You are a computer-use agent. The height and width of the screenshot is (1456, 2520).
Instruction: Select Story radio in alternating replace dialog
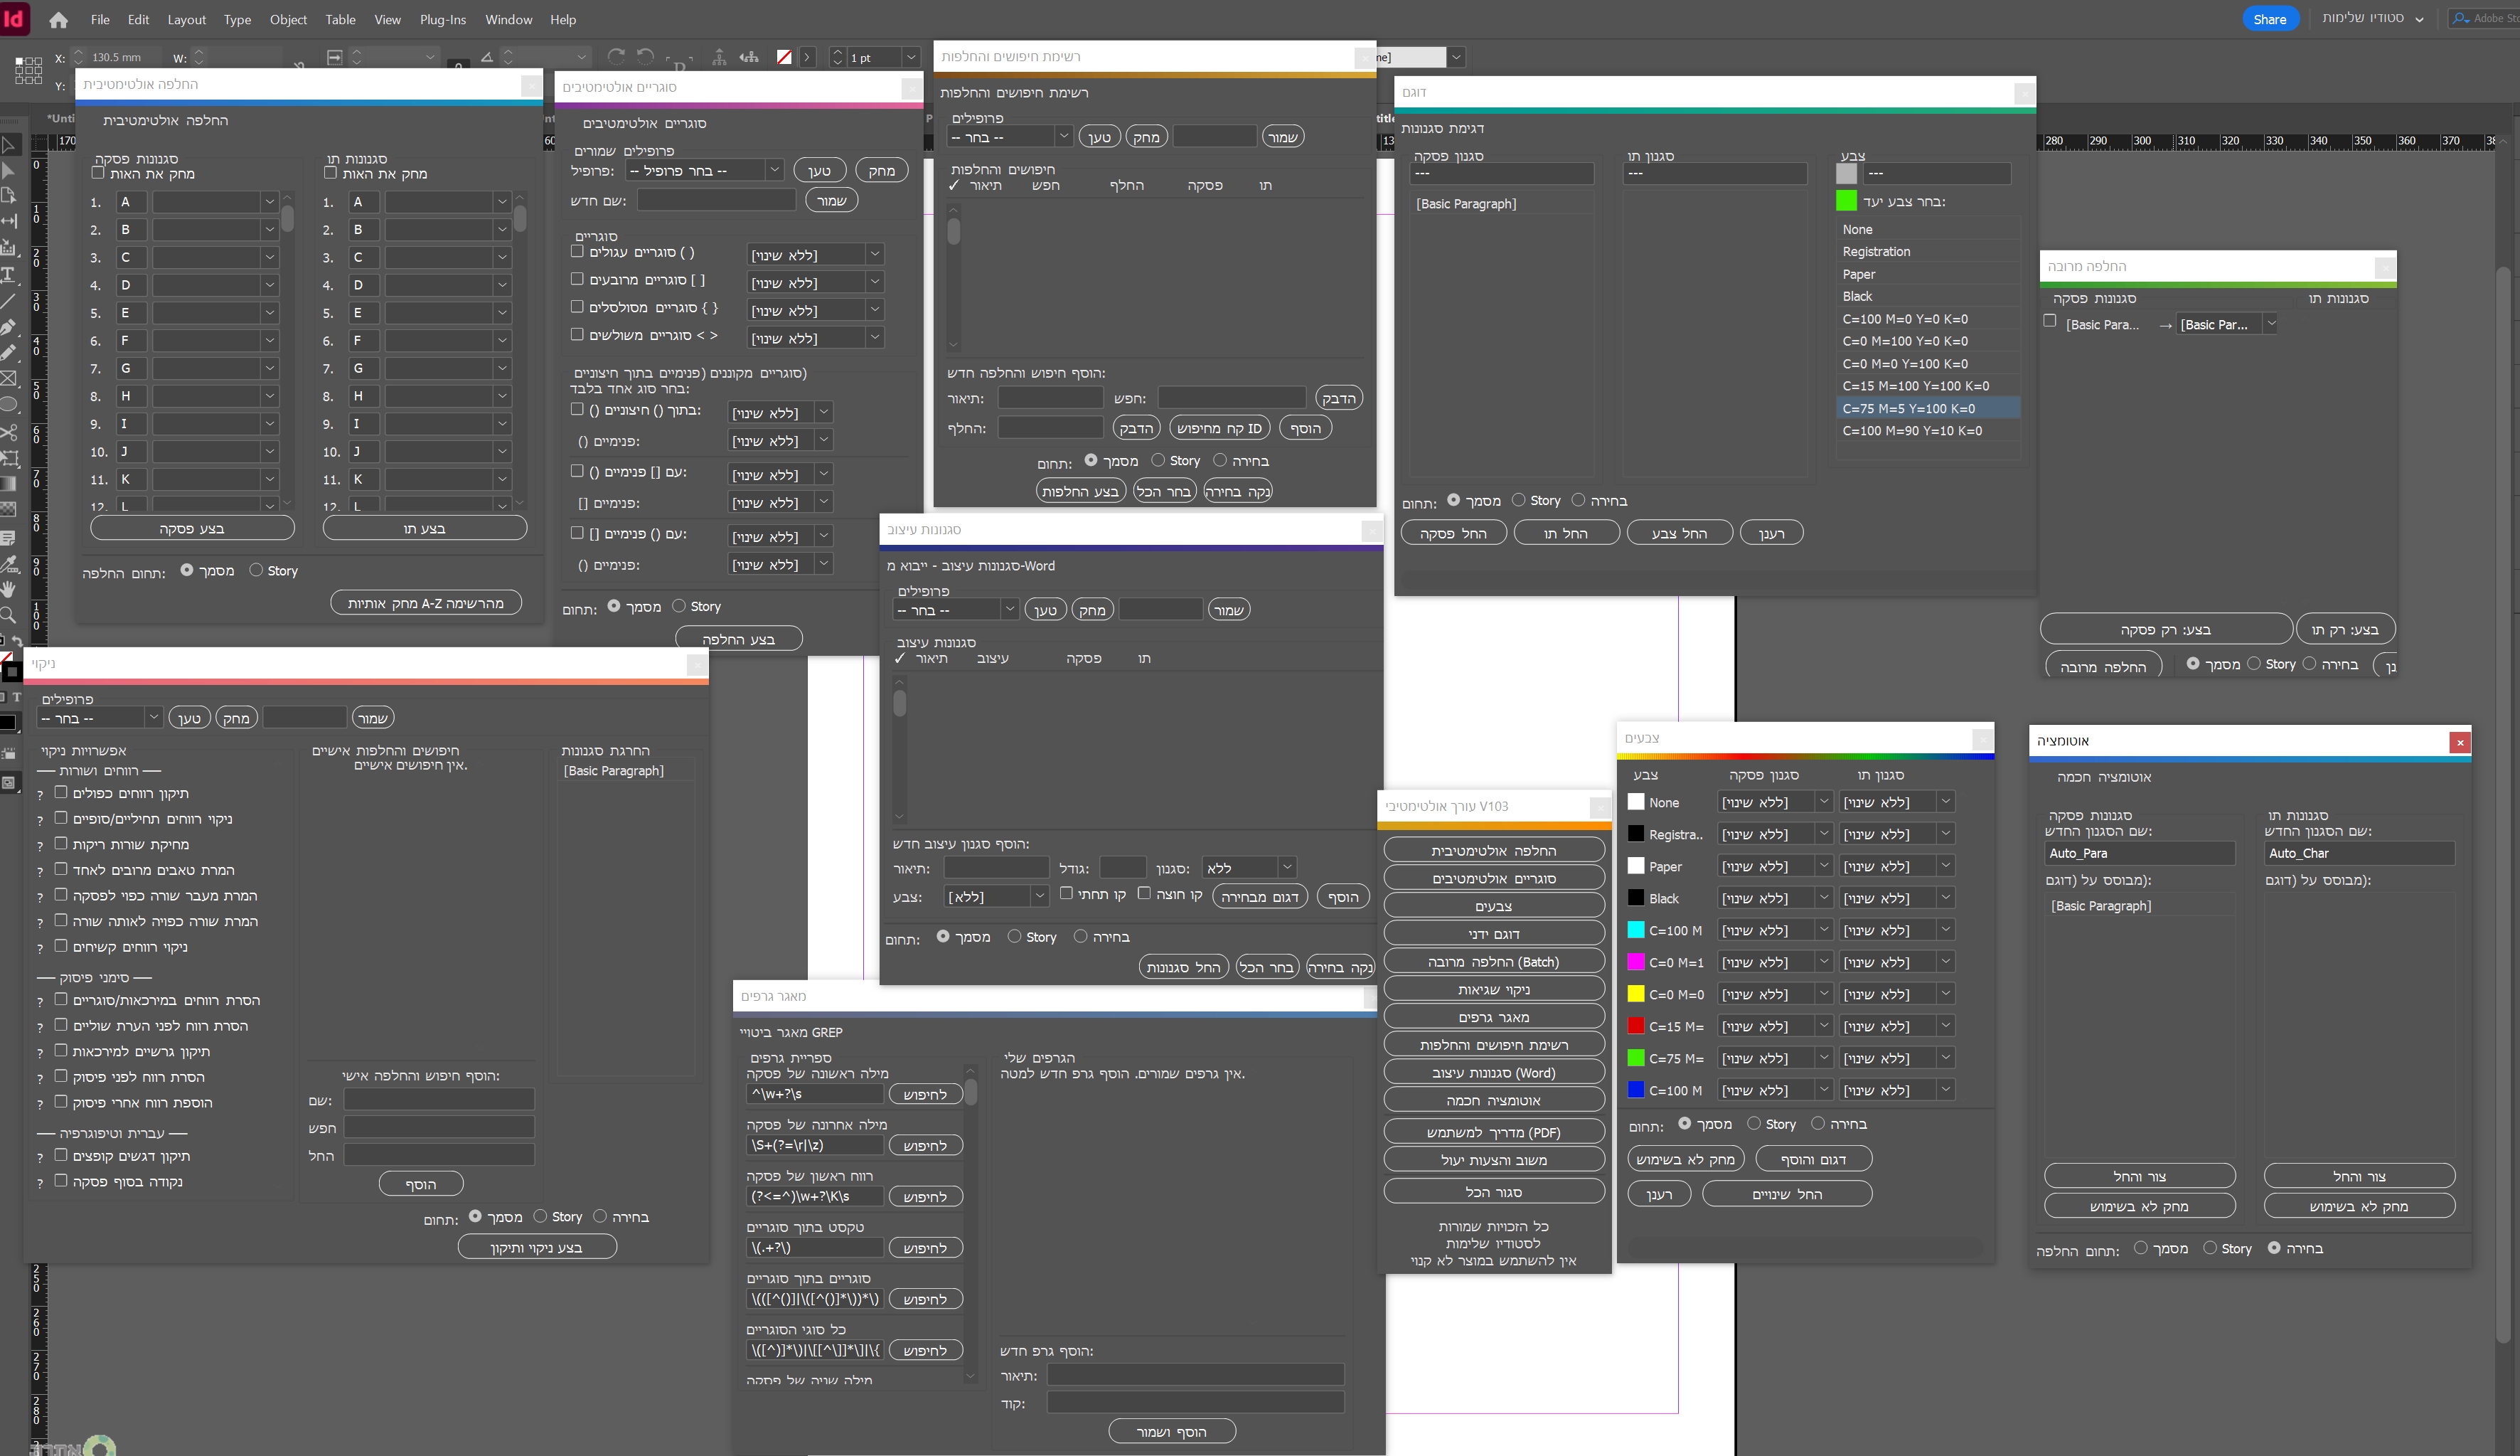[256, 570]
